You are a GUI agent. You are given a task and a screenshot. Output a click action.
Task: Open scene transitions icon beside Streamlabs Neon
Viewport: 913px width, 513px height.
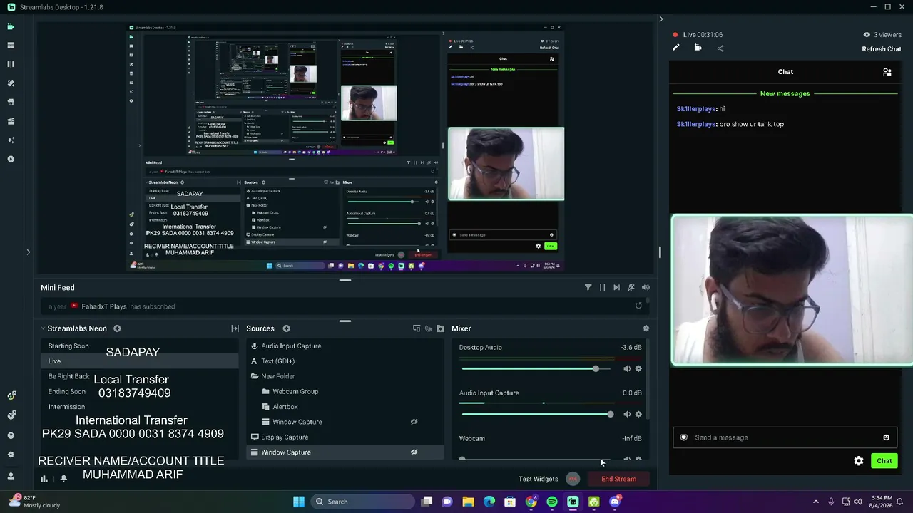[x=235, y=328]
